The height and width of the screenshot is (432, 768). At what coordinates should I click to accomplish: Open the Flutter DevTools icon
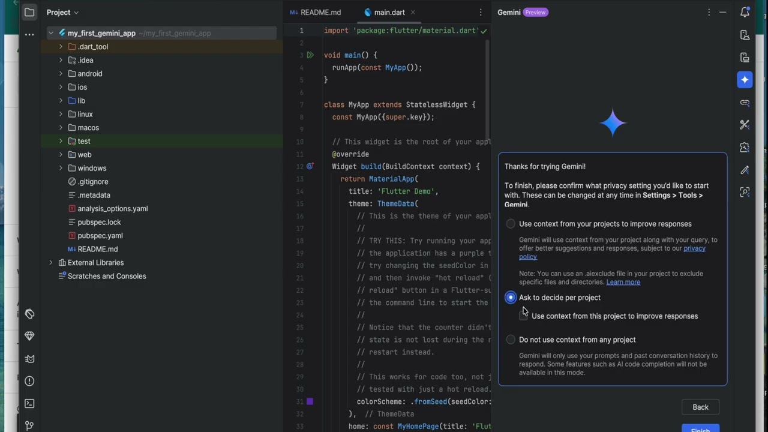pyautogui.click(x=745, y=125)
